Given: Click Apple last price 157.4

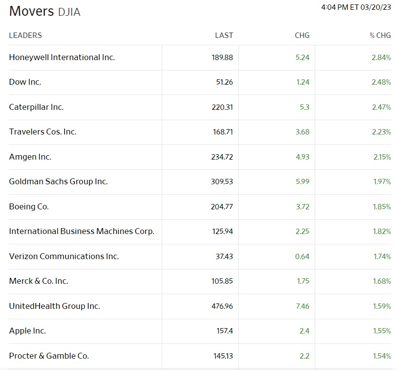Looking at the screenshot, I should (225, 331).
